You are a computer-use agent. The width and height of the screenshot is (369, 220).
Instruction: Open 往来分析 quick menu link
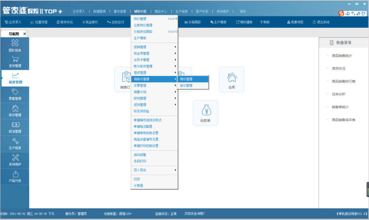tap(338, 94)
